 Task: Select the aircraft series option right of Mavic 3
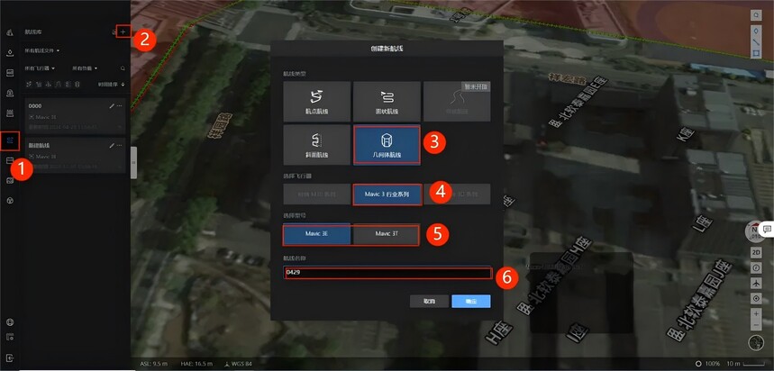457,195
